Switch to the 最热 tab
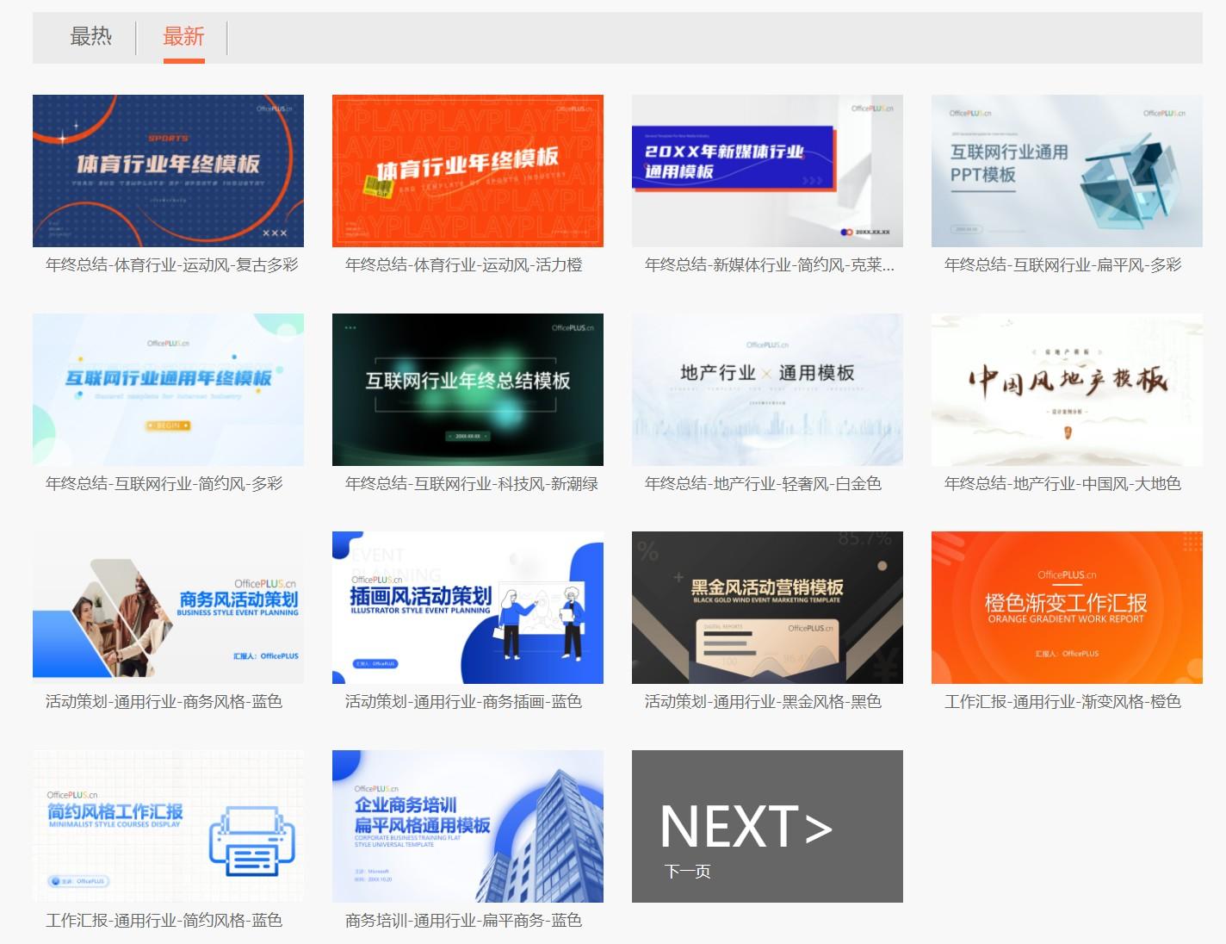 pyautogui.click(x=91, y=36)
